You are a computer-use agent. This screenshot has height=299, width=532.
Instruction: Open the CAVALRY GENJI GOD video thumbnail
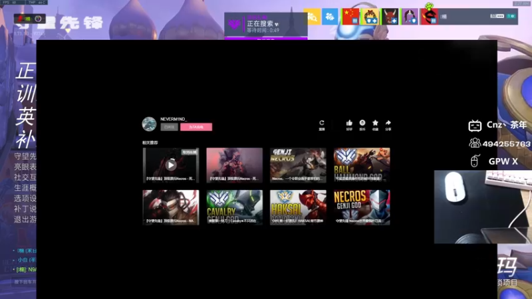(x=235, y=207)
